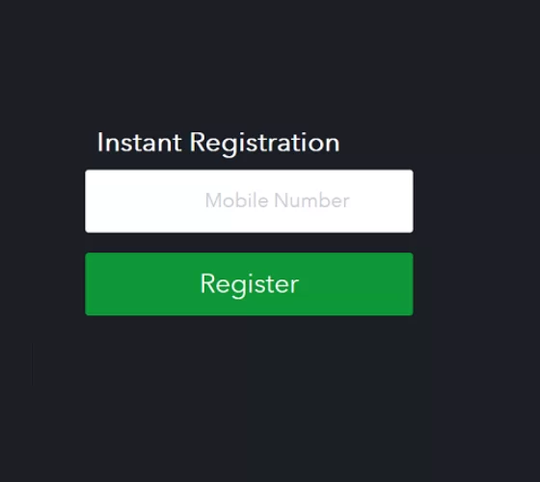
Task: Tap Register below the Mobile Number field
Action: coord(249,284)
